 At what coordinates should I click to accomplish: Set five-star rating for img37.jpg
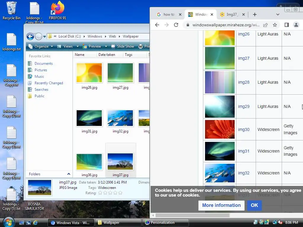pos(120,193)
